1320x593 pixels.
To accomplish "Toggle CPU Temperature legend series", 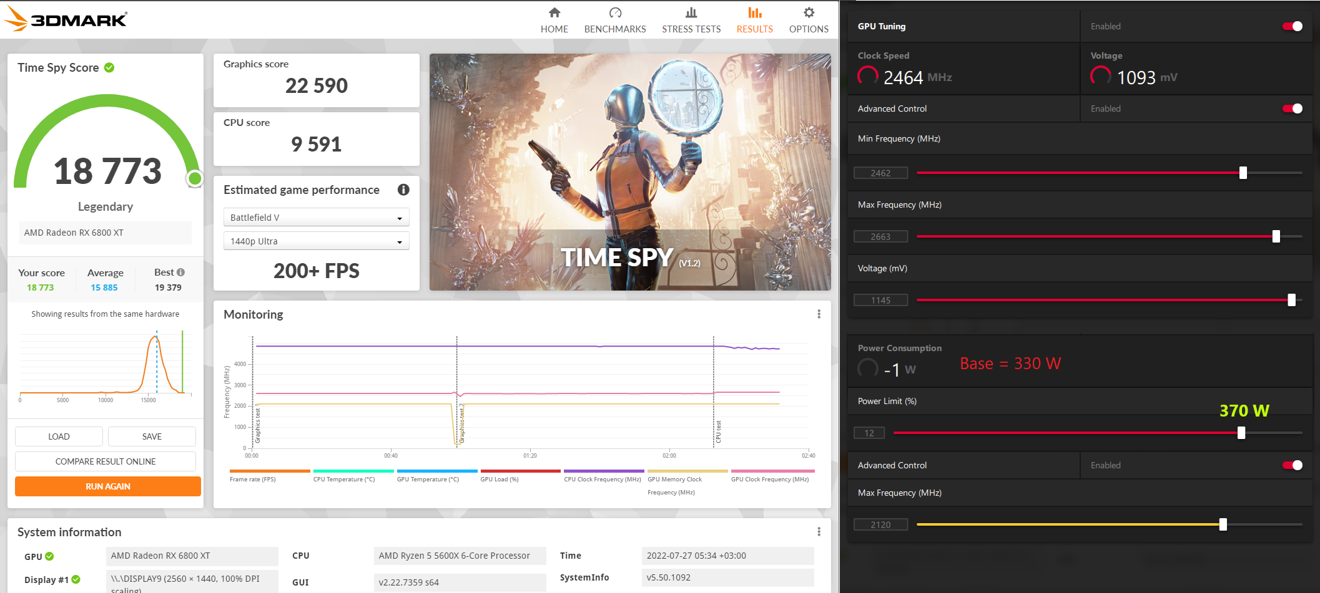I will [x=353, y=476].
